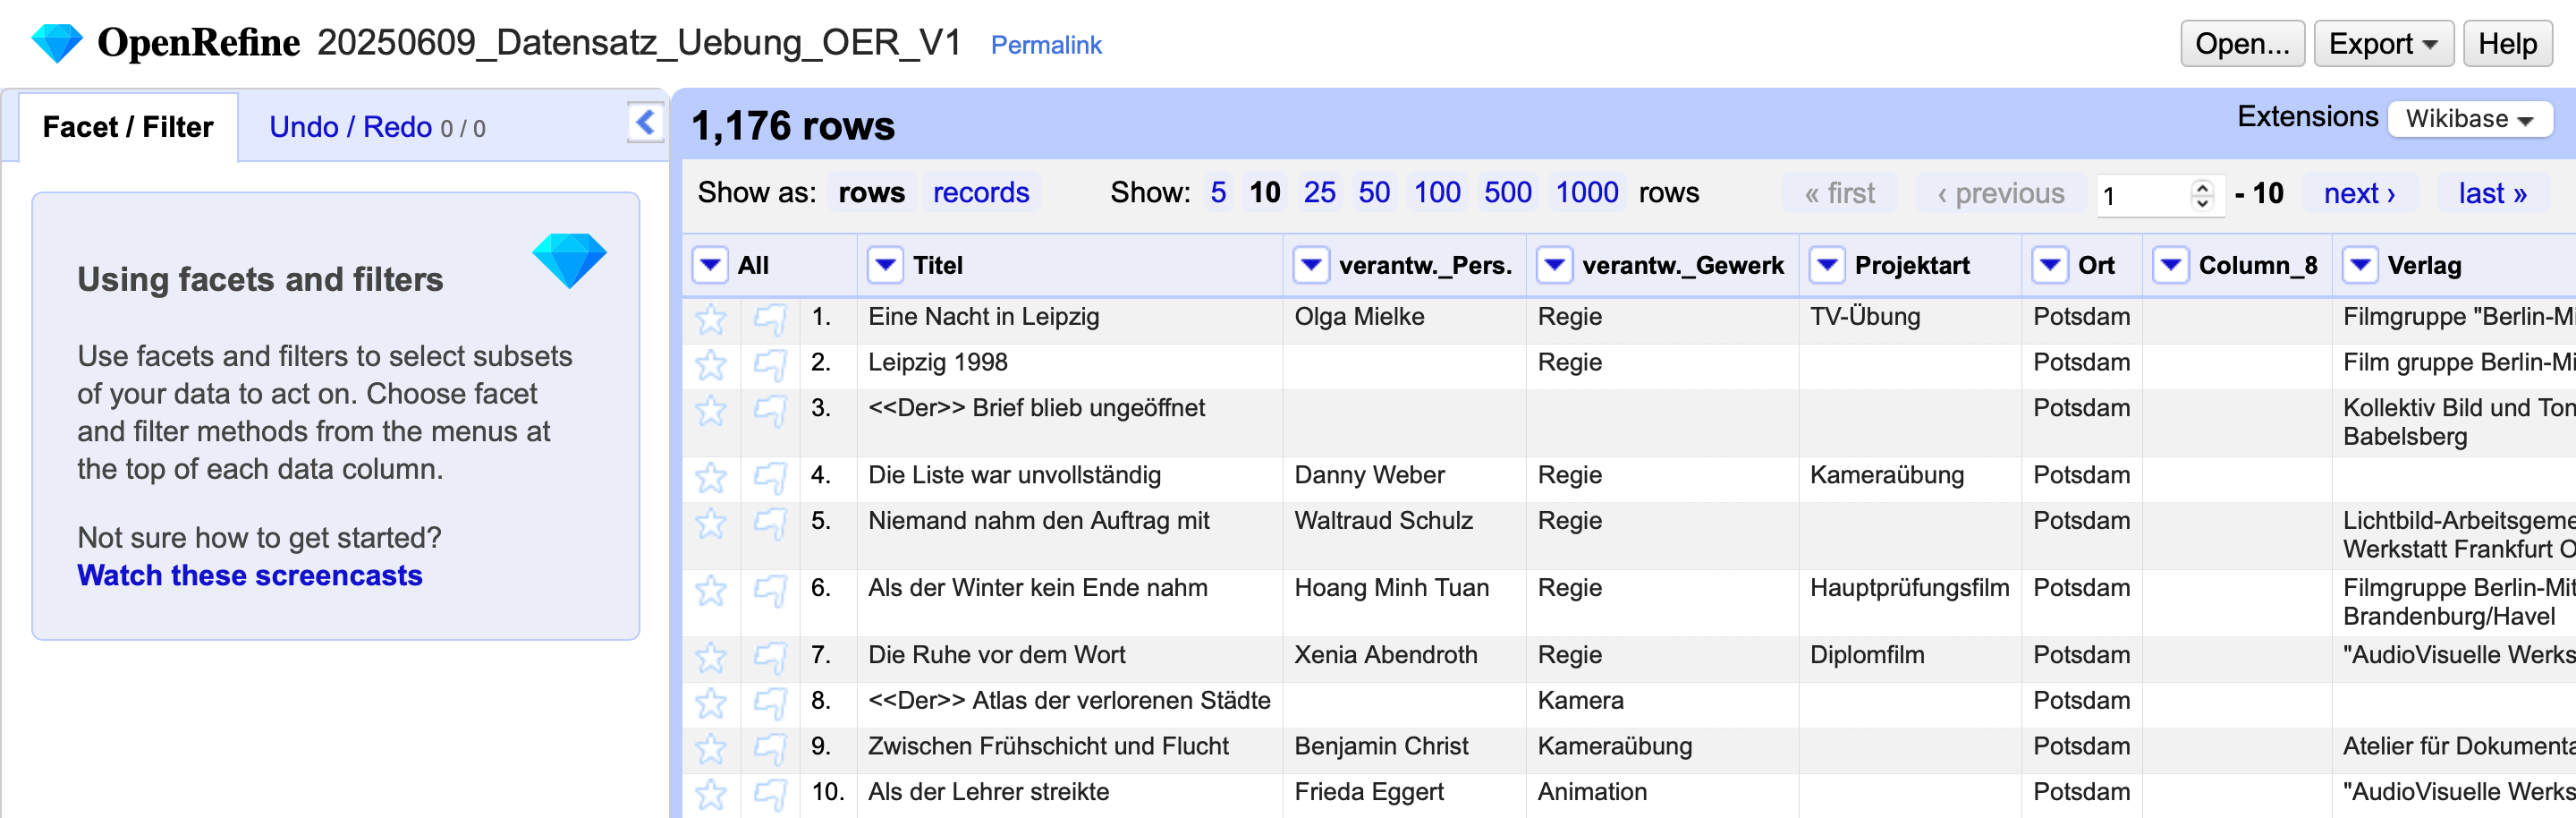Show 5 rows per page
The height and width of the screenshot is (818, 2576).
pos(1217,192)
